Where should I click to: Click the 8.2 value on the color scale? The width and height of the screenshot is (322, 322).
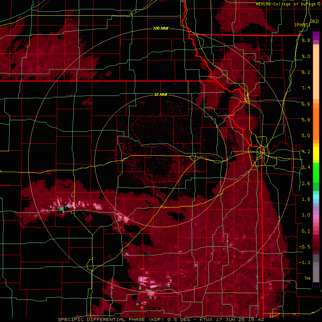coord(306,72)
